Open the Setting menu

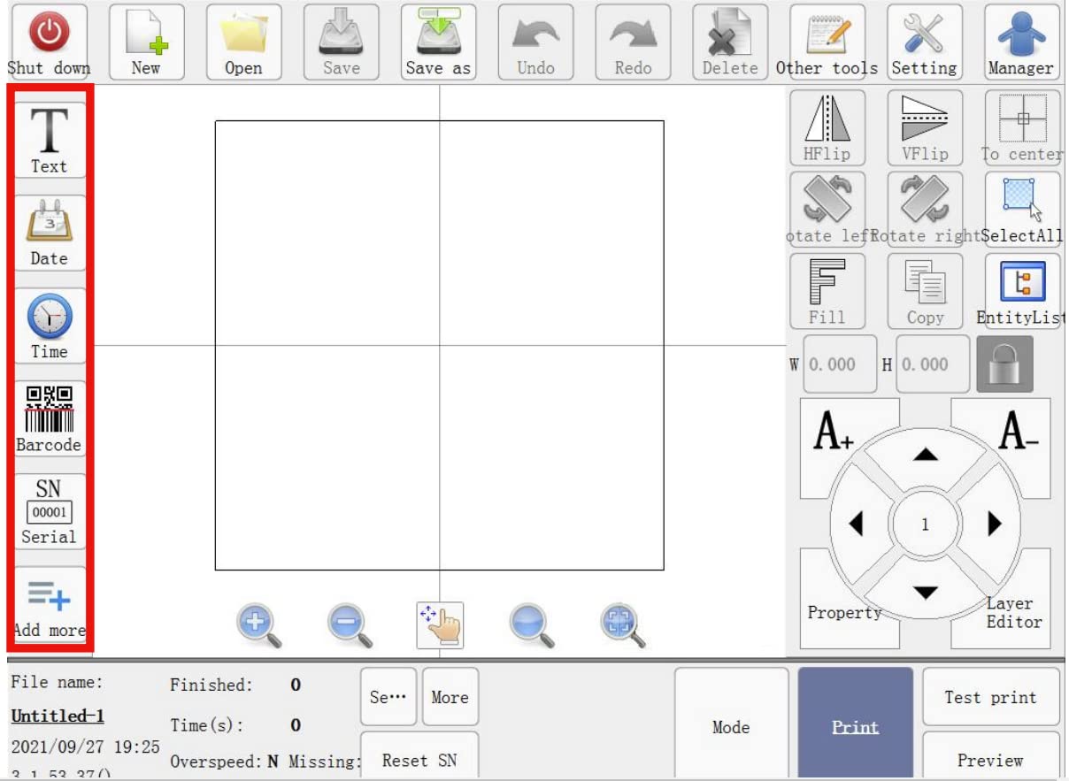coord(925,42)
